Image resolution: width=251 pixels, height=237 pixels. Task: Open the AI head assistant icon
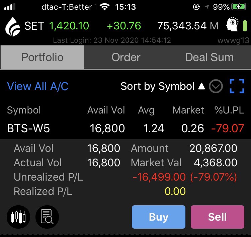coord(232,24)
